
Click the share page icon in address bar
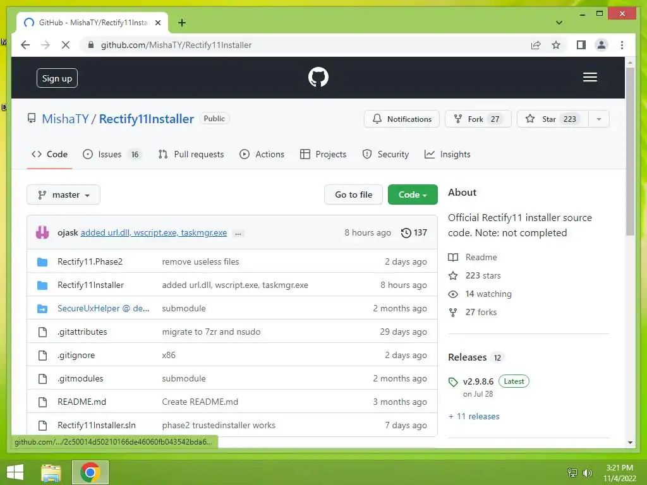tap(536, 45)
